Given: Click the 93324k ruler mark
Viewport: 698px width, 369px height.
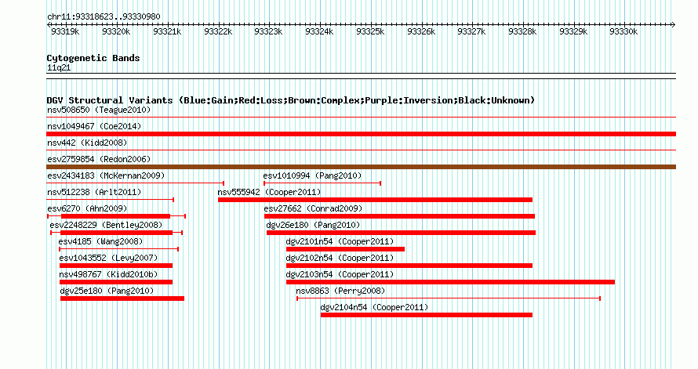Looking at the screenshot, I should point(319,31).
